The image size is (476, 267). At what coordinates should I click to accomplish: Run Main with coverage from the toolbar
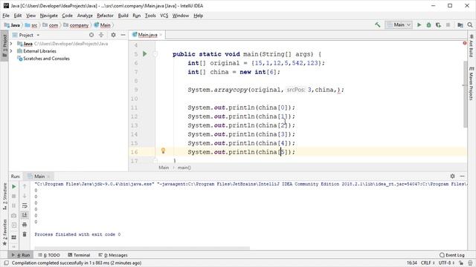(x=438, y=24)
